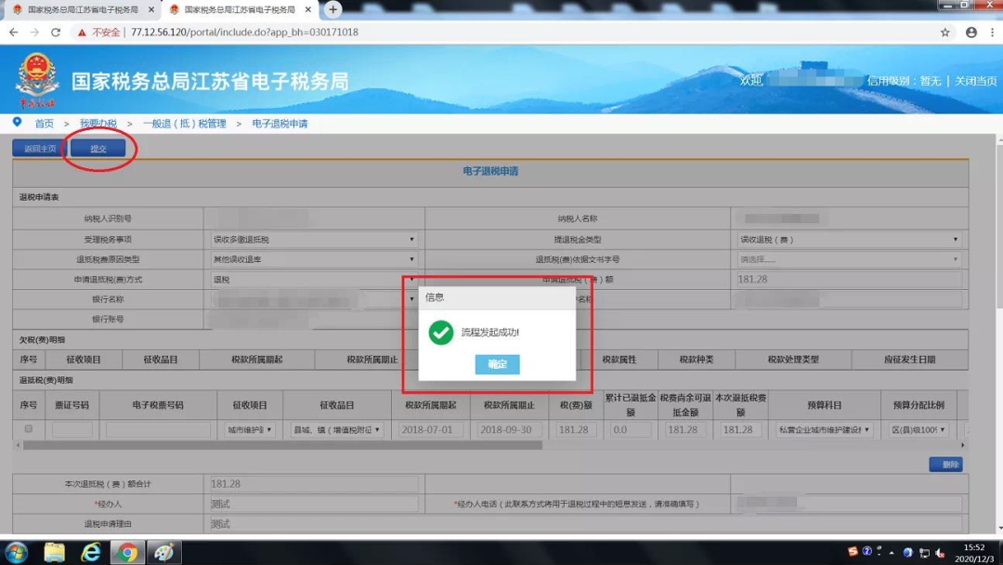
Task: Show hidden tray icons with up arrow
Action: pyautogui.click(x=892, y=552)
